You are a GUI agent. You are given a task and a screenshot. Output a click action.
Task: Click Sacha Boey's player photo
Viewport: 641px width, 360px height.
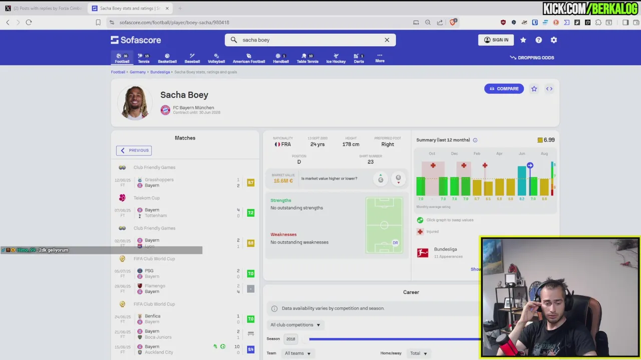click(x=135, y=102)
